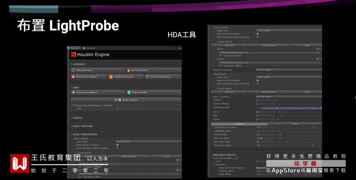Click the Size field under Drag & drop GameObjects
Image resolution: width=356 pixels, height=180 pixels.
point(149,109)
